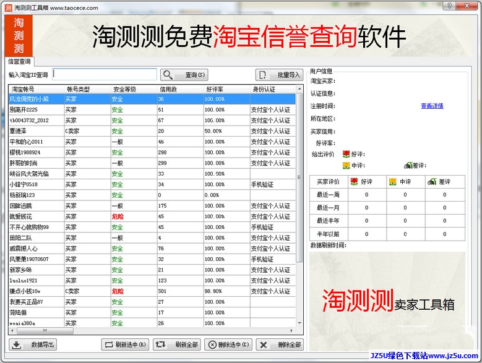Click the horizontal scrollbar thumb
Viewport: 482px width, 363px height.
[45, 331]
